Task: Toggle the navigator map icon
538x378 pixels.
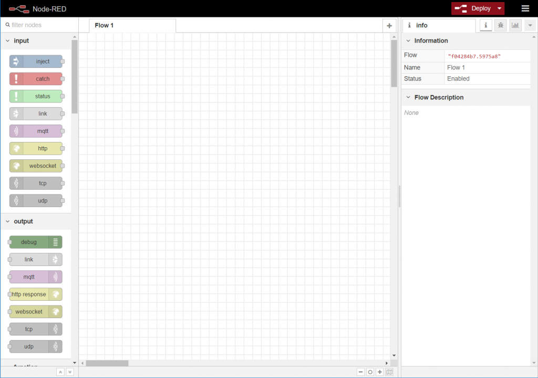Action: [389, 372]
